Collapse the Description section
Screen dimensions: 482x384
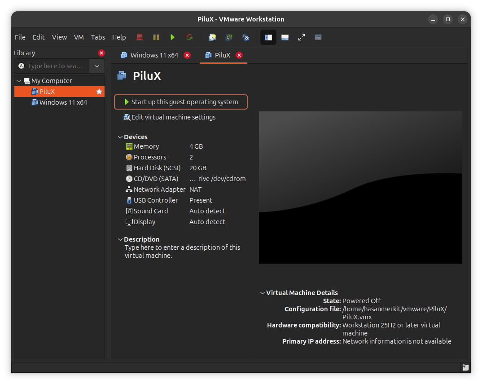tap(120, 239)
